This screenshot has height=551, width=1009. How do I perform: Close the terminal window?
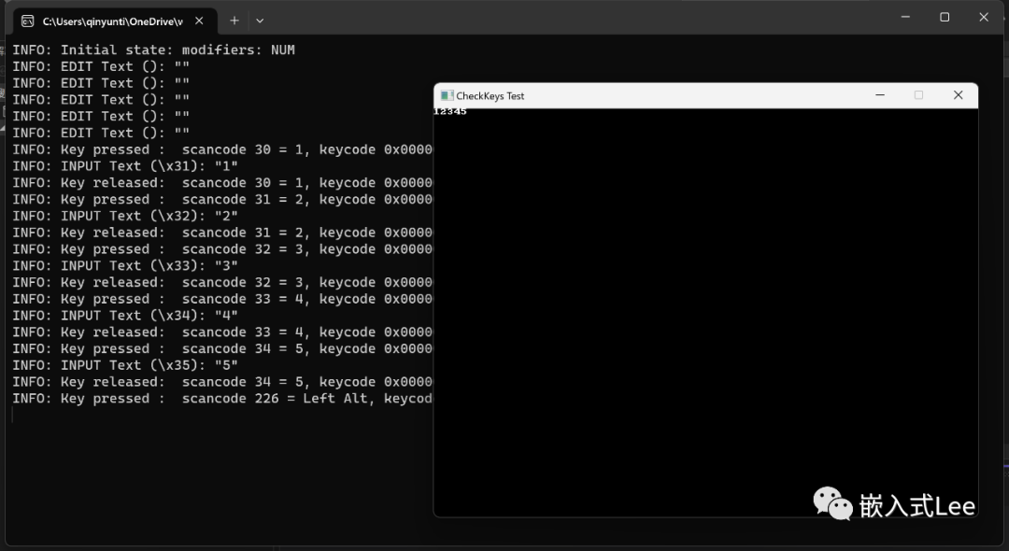click(x=983, y=18)
